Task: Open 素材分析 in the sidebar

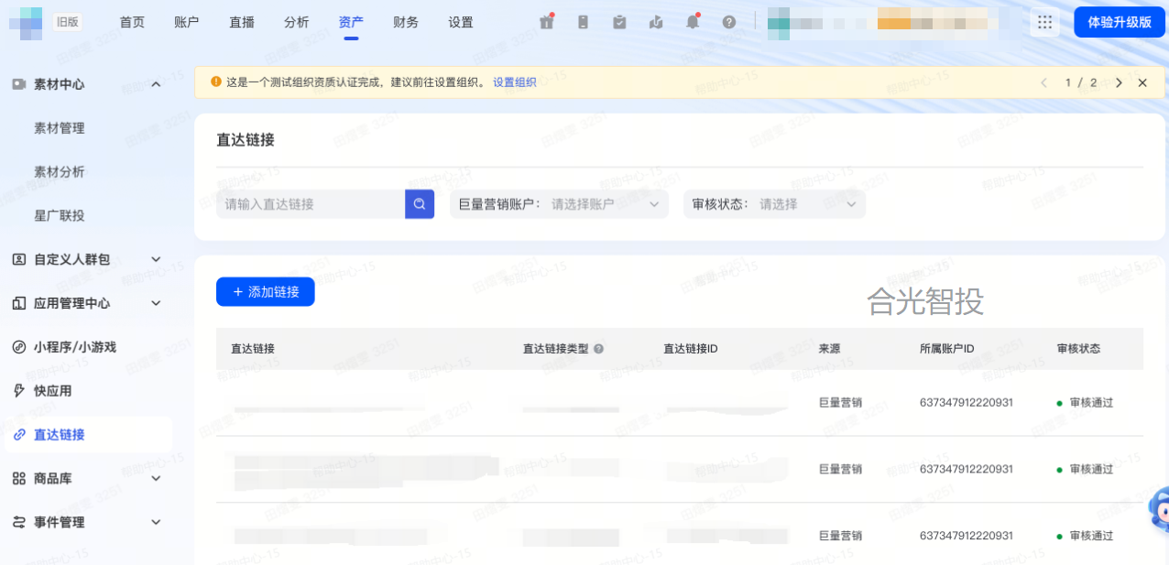Action: (60, 172)
